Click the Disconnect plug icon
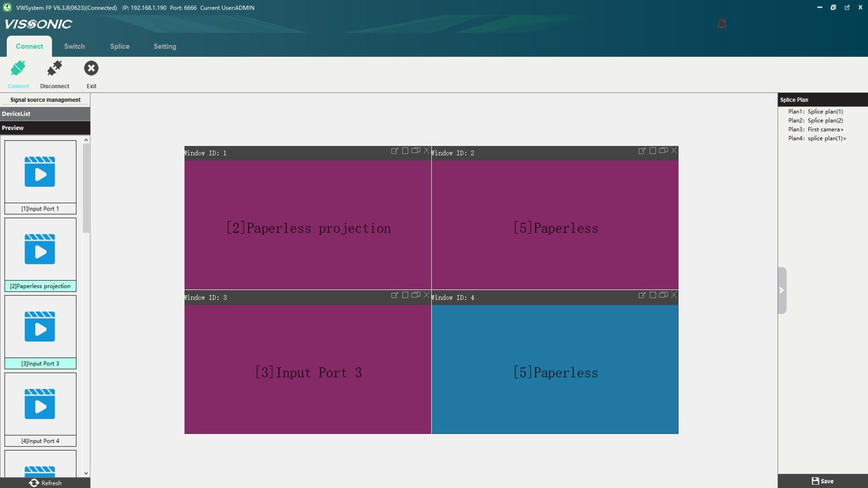The width and height of the screenshot is (868, 488). [x=54, y=68]
